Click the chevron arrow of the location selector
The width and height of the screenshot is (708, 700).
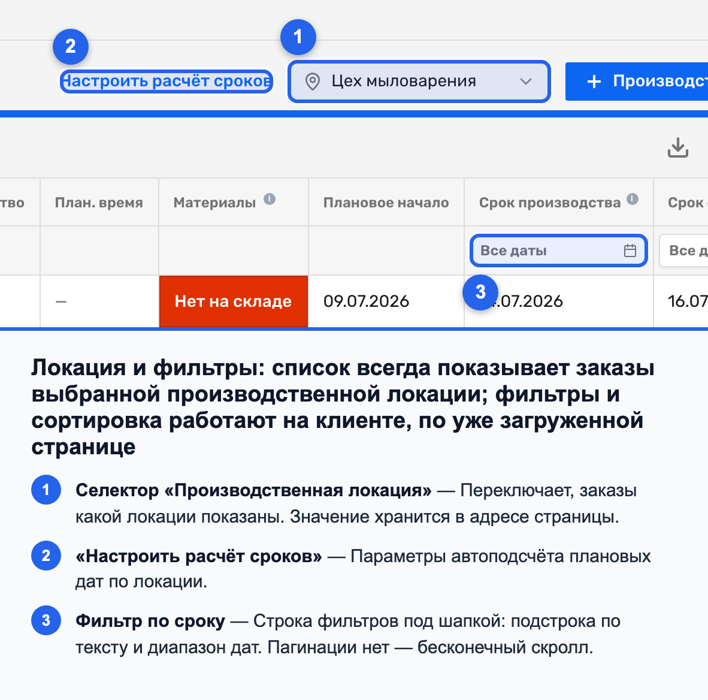coord(525,82)
